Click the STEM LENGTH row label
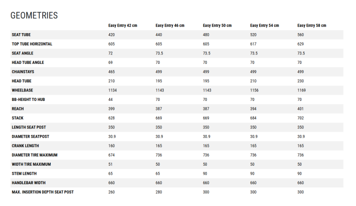356x206 pixels. click(x=24, y=174)
